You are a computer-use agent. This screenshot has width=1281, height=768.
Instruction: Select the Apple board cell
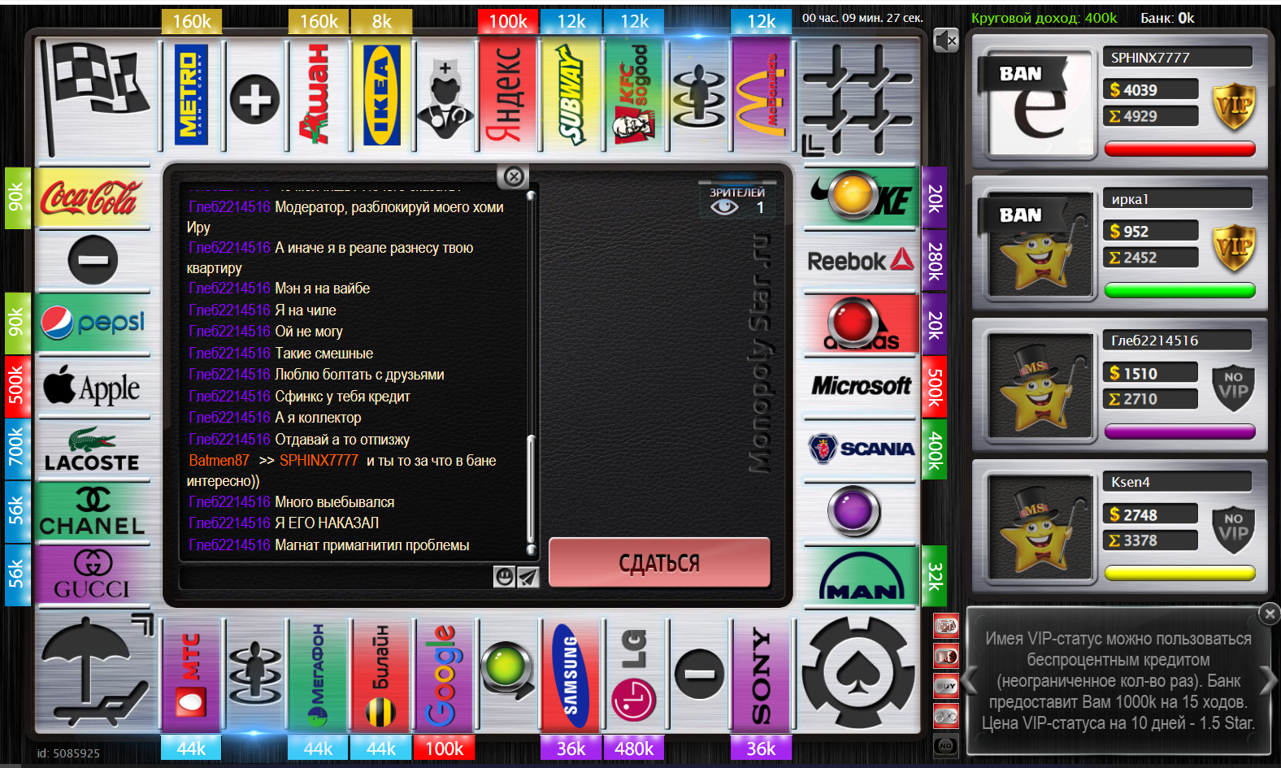tap(93, 387)
